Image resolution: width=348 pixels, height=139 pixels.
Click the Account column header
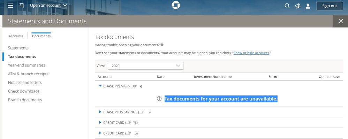[104, 77]
